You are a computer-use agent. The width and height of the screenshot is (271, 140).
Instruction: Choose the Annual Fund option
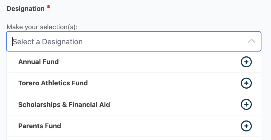38,62
